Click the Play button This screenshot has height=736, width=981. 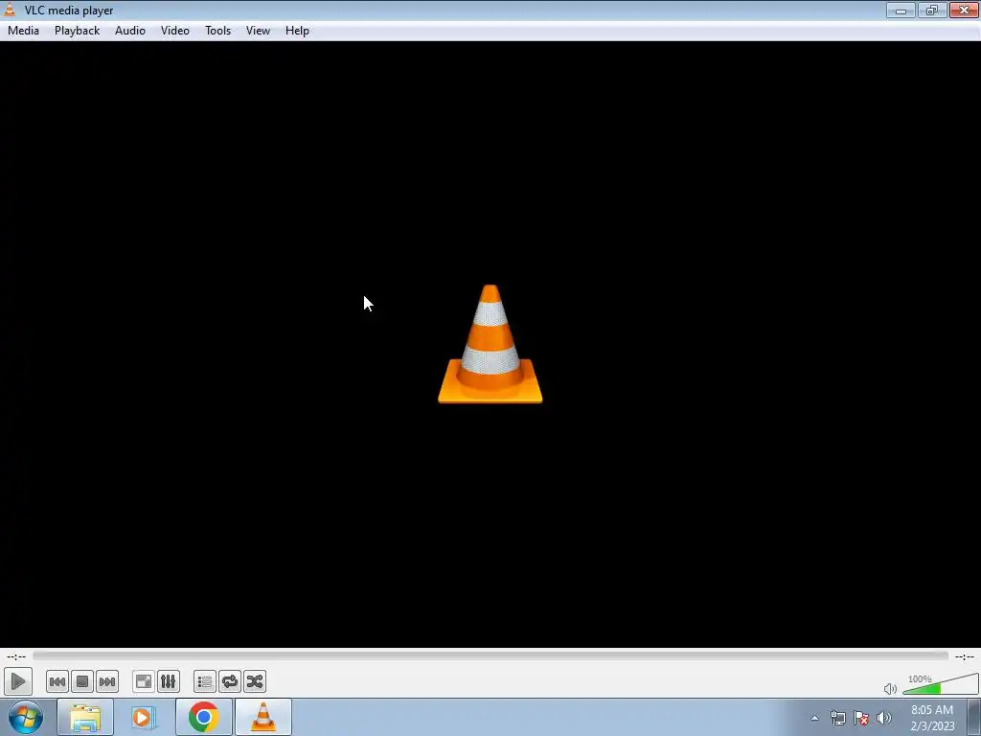coord(17,681)
